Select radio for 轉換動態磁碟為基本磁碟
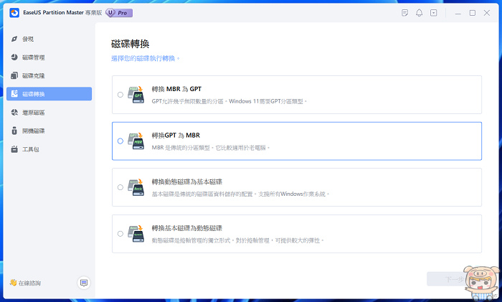This screenshot has width=502, height=302. tap(120, 187)
